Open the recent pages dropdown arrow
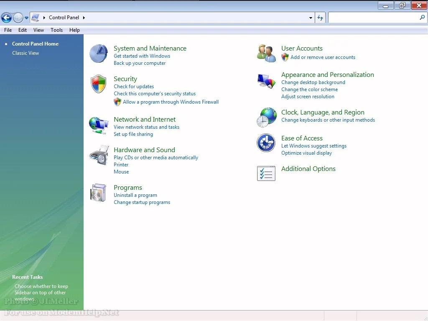This screenshot has height=321, width=428. coord(27,18)
